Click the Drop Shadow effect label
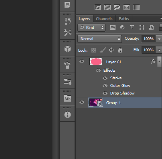This screenshot has height=159, width=162. (x=122, y=93)
